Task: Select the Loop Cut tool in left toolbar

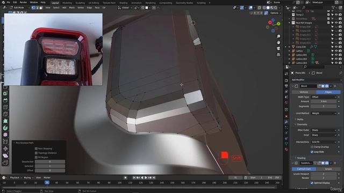Action: 5,107
